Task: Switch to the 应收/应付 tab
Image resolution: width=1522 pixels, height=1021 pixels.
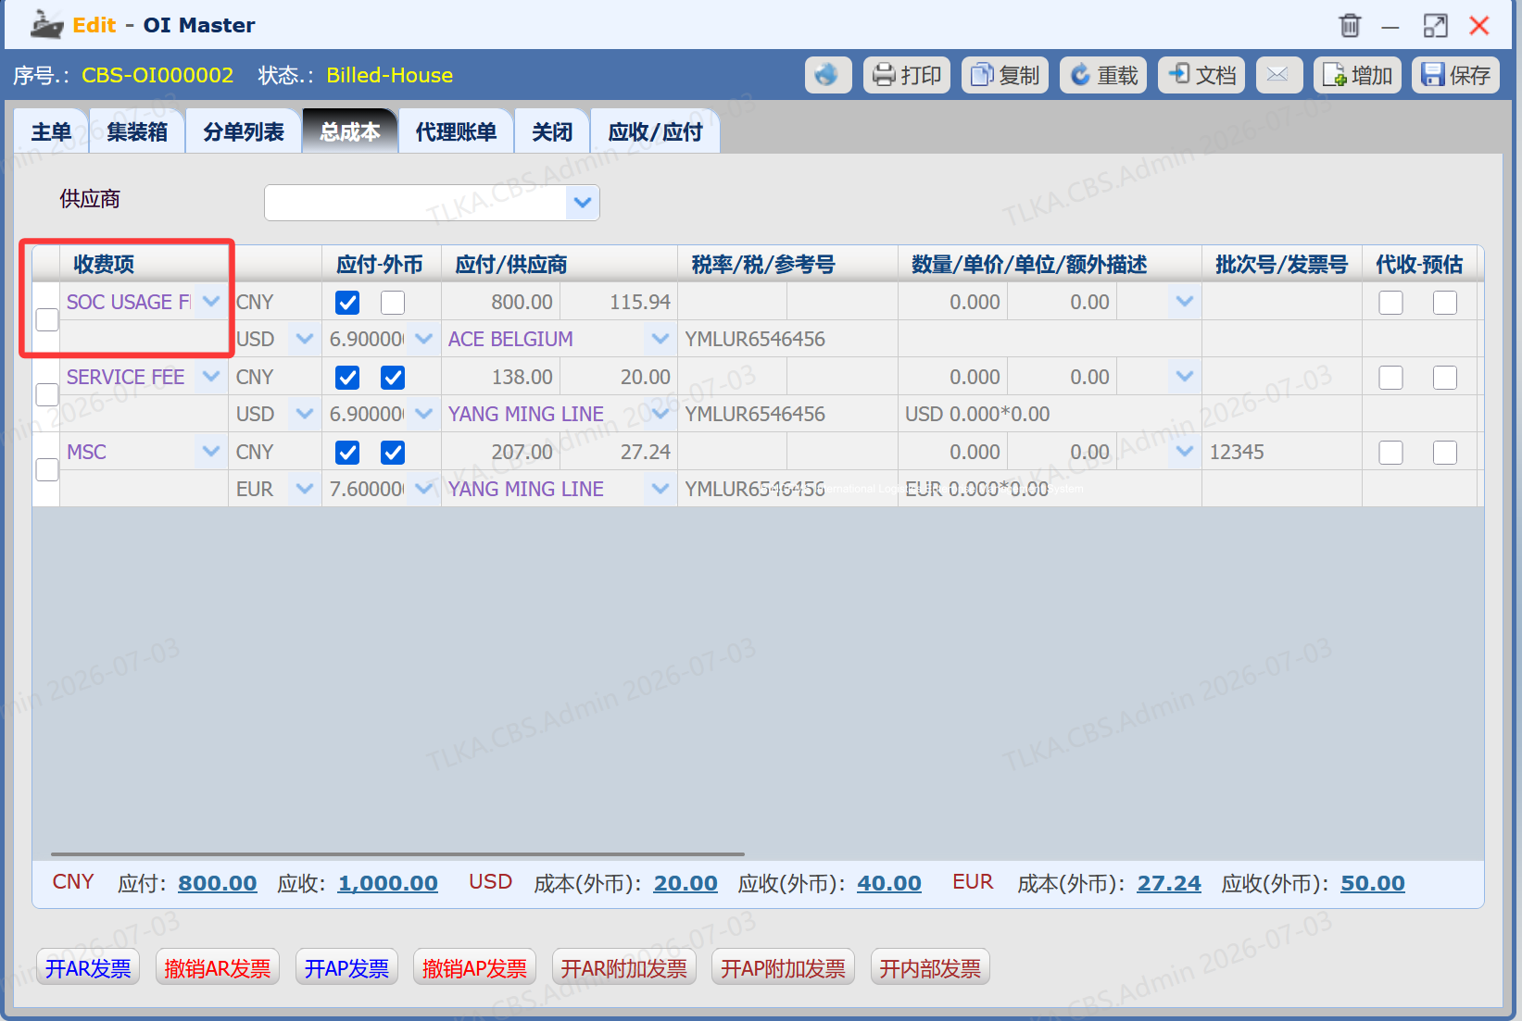Action: tap(655, 131)
